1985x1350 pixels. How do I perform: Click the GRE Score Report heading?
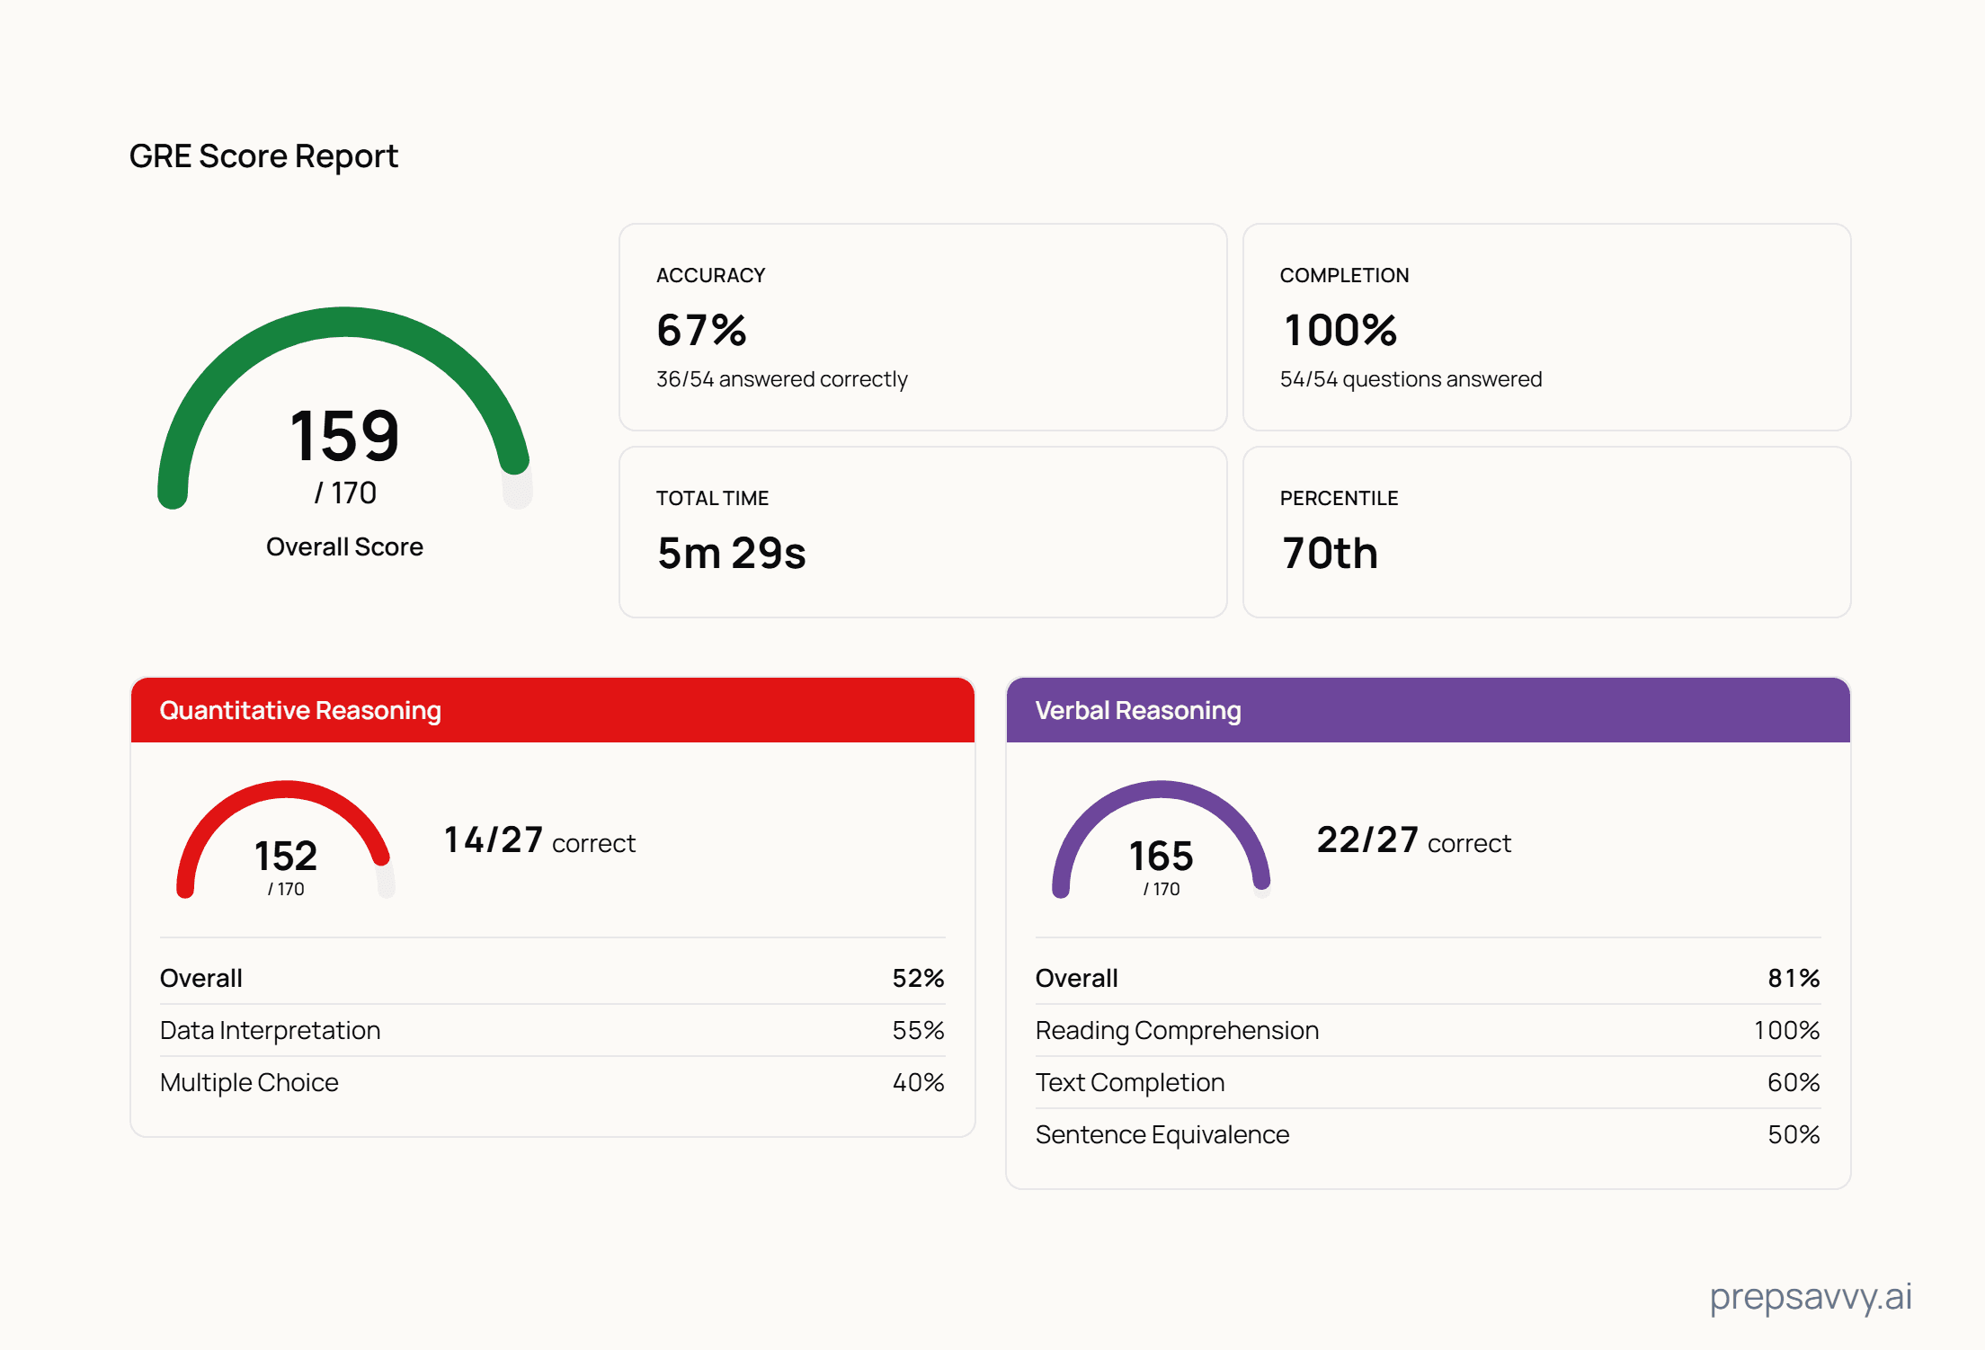263,156
